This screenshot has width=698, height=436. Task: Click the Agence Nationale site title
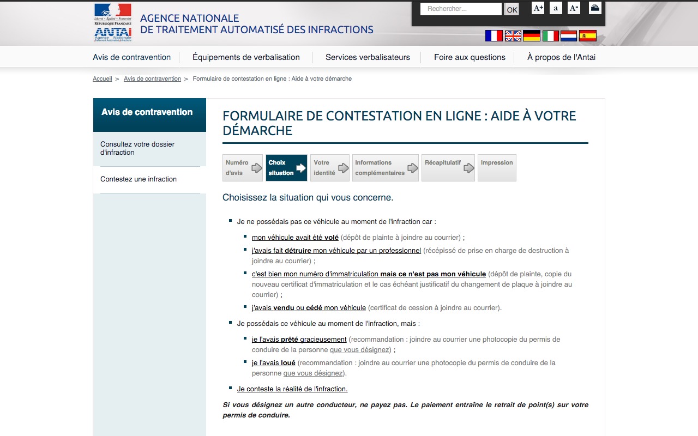click(257, 24)
